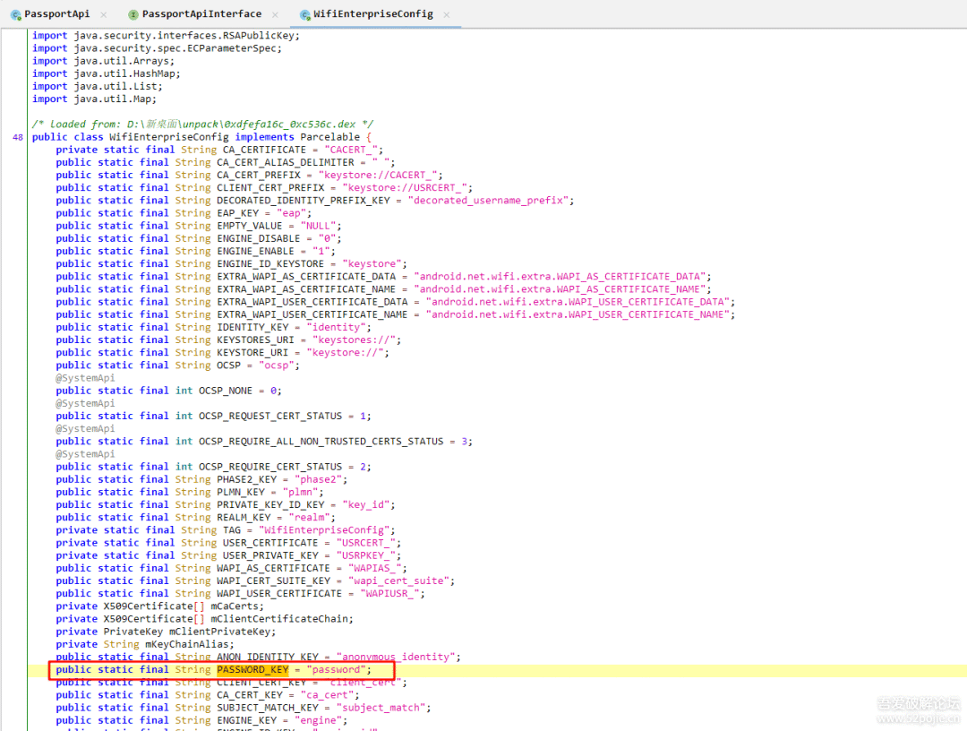
Task: Click the PHASE2_KEY constant
Action: coord(247,479)
